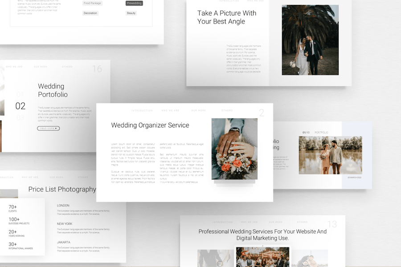The width and height of the screenshot is (401, 267).
Task: Open the hands with bouquet photo
Action: tap(234, 149)
